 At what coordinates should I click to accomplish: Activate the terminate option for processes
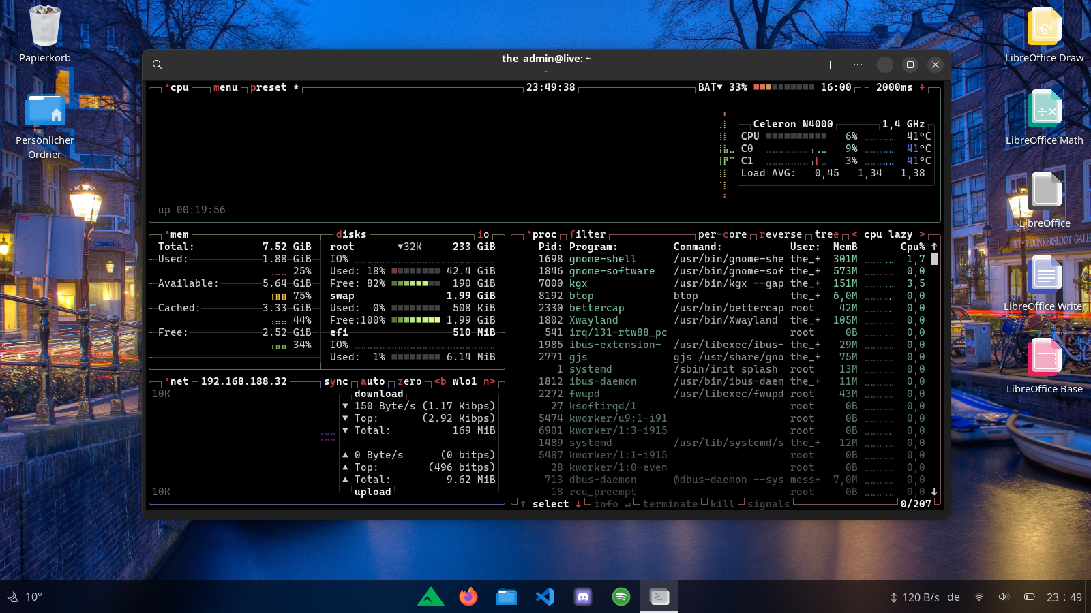click(670, 504)
